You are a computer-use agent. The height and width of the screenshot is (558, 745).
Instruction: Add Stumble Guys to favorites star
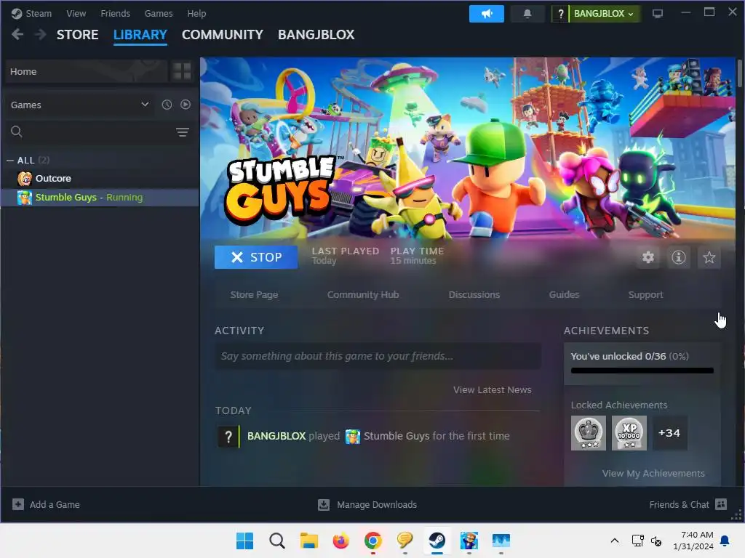pos(709,257)
